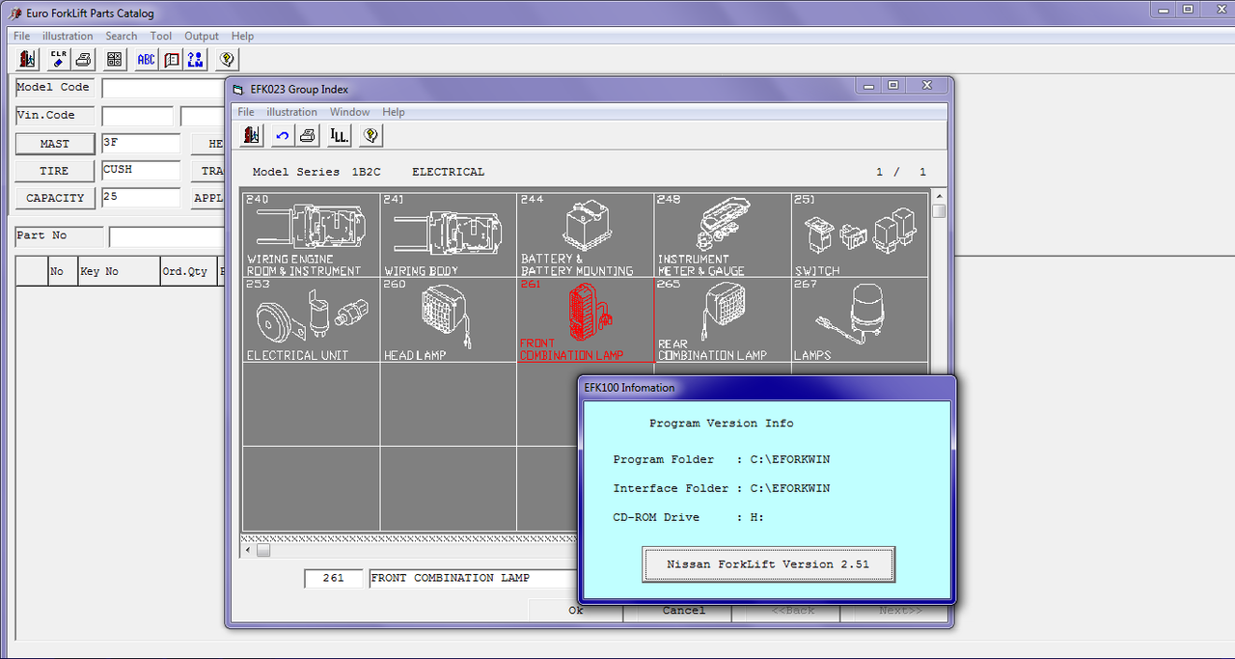The image size is (1235, 659).
Task: Click the MAST button
Action: 55,144
